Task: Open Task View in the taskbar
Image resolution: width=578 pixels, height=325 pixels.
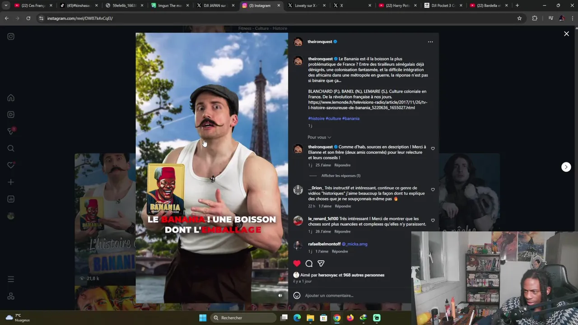Action: [284, 318]
